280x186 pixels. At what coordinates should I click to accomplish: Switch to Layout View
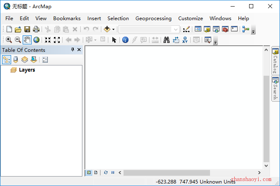96,172
